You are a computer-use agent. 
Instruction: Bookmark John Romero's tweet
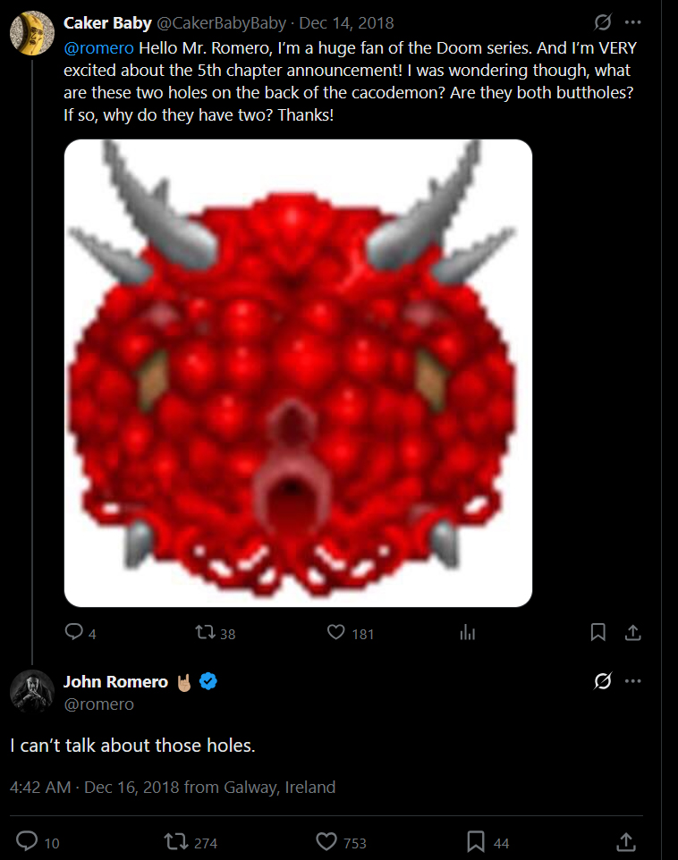point(477,841)
